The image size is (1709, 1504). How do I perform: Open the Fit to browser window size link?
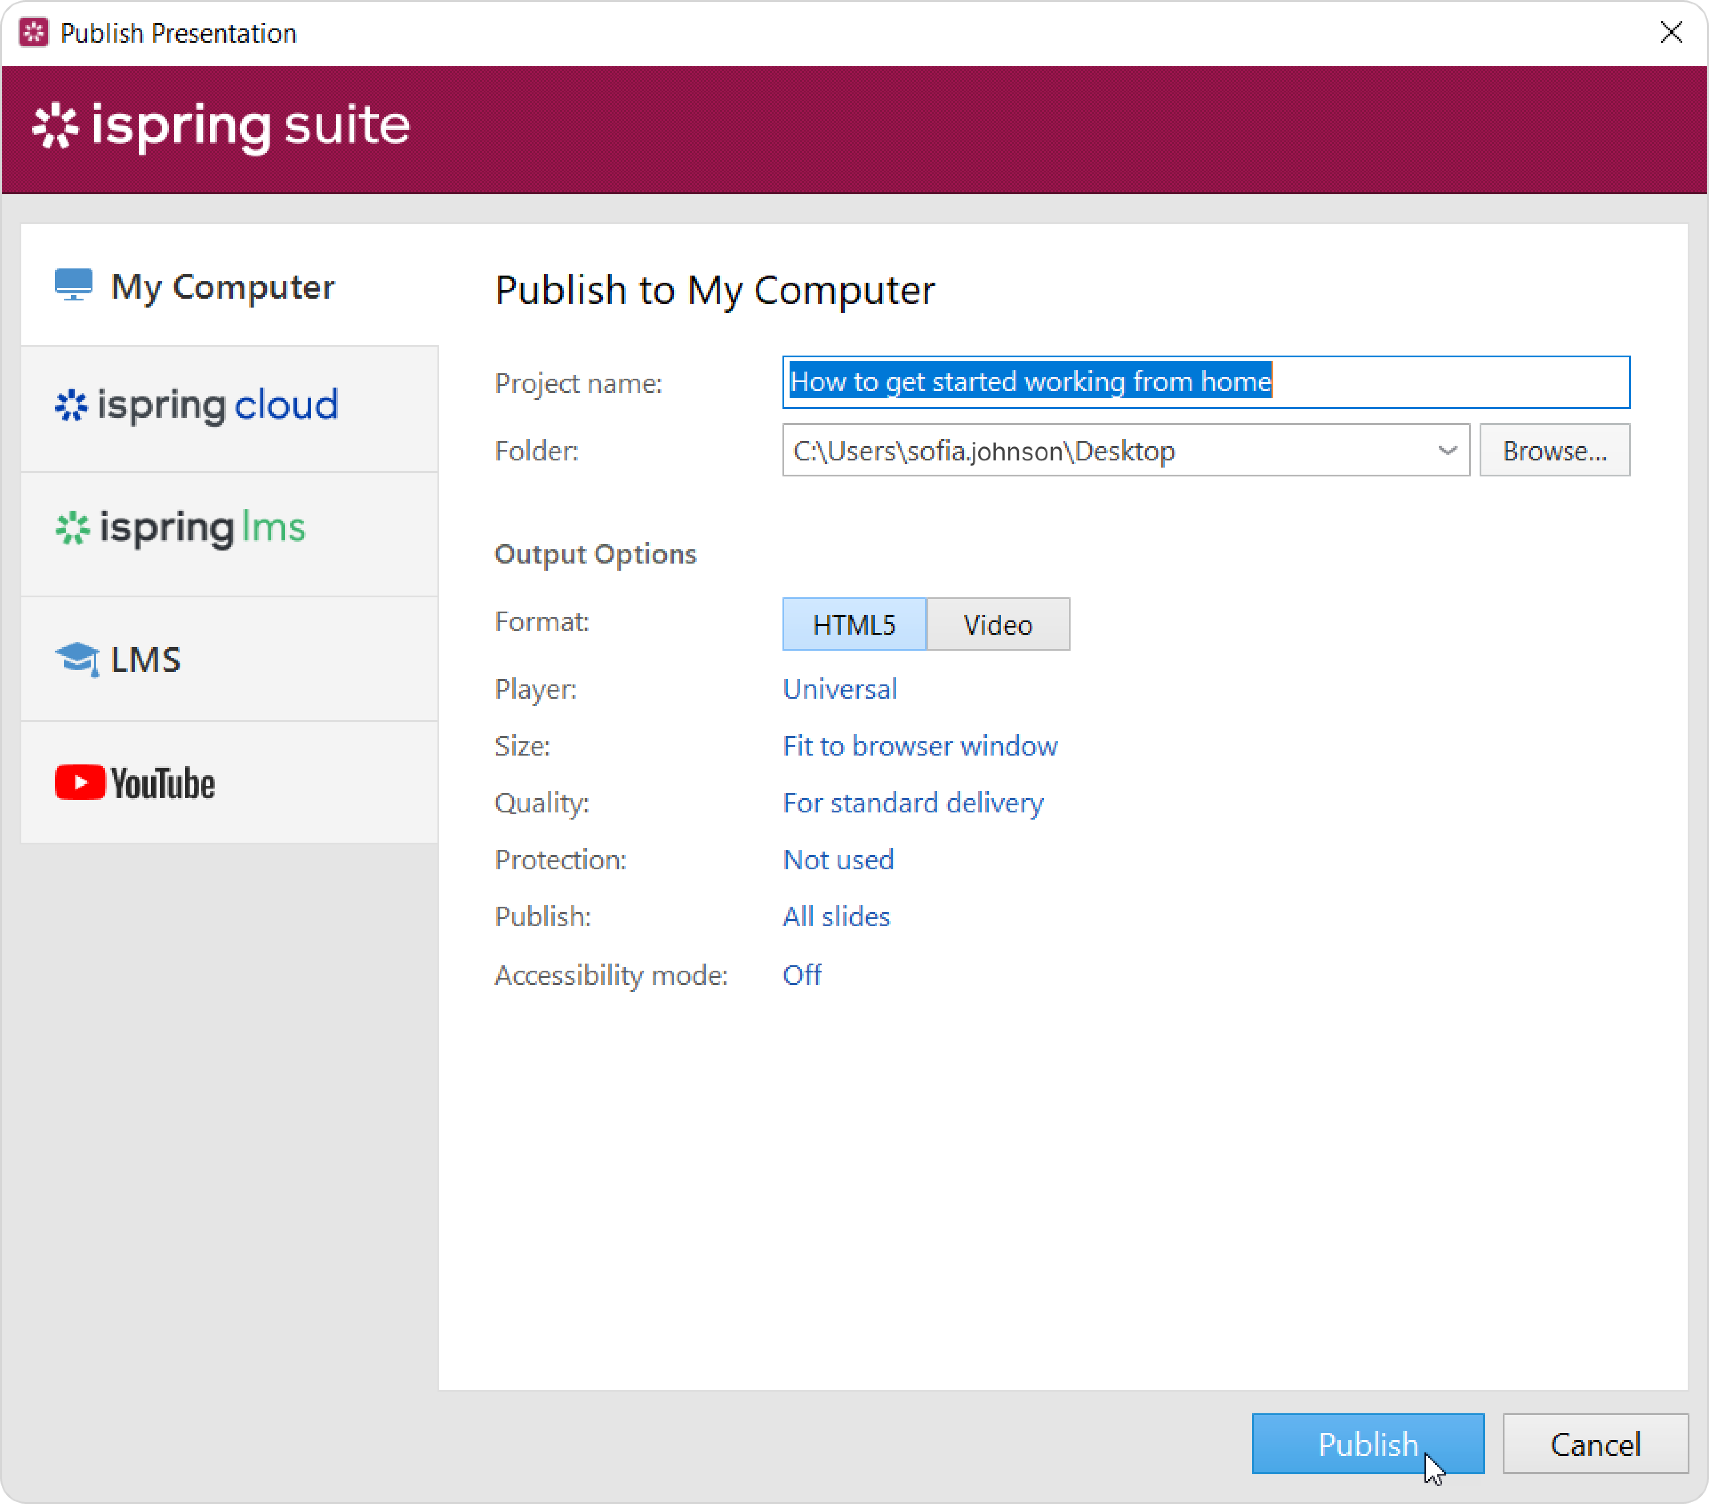[920, 746]
